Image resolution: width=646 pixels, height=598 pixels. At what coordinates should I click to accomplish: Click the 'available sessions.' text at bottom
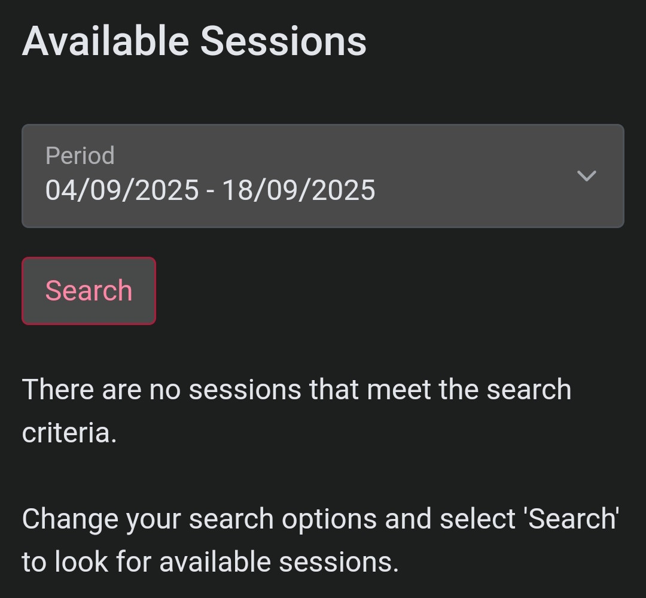point(279,562)
